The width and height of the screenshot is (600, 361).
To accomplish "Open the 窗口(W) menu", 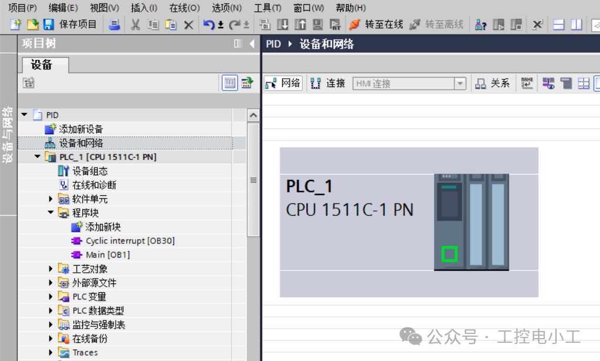I will pos(309,8).
